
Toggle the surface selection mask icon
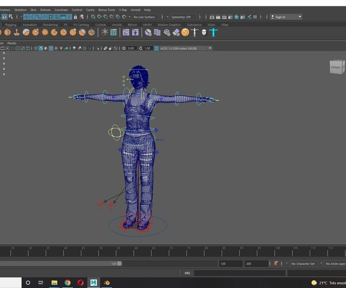click(x=44, y=17)
